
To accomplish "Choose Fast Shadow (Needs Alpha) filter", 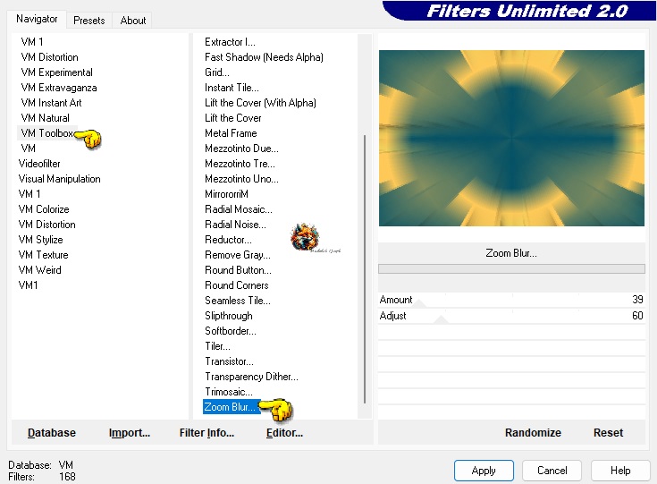I will coord(264,57).
